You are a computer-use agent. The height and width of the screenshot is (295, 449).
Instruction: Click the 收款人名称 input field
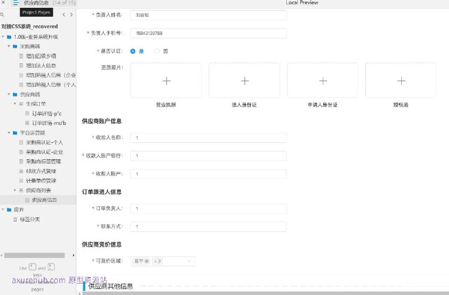point(208,137)
